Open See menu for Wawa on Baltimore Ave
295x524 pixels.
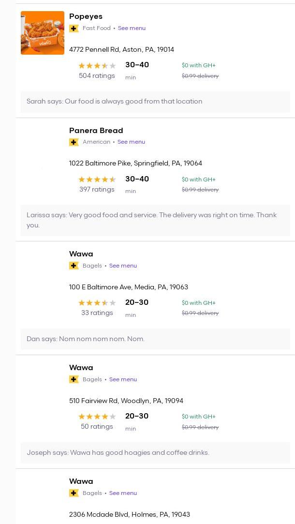pos(123,266)
